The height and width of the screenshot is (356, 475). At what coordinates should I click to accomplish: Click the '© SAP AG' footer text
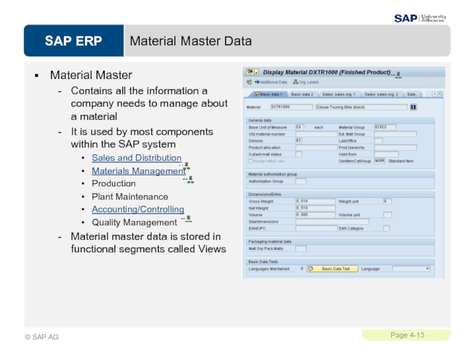[x=42, y=337]
